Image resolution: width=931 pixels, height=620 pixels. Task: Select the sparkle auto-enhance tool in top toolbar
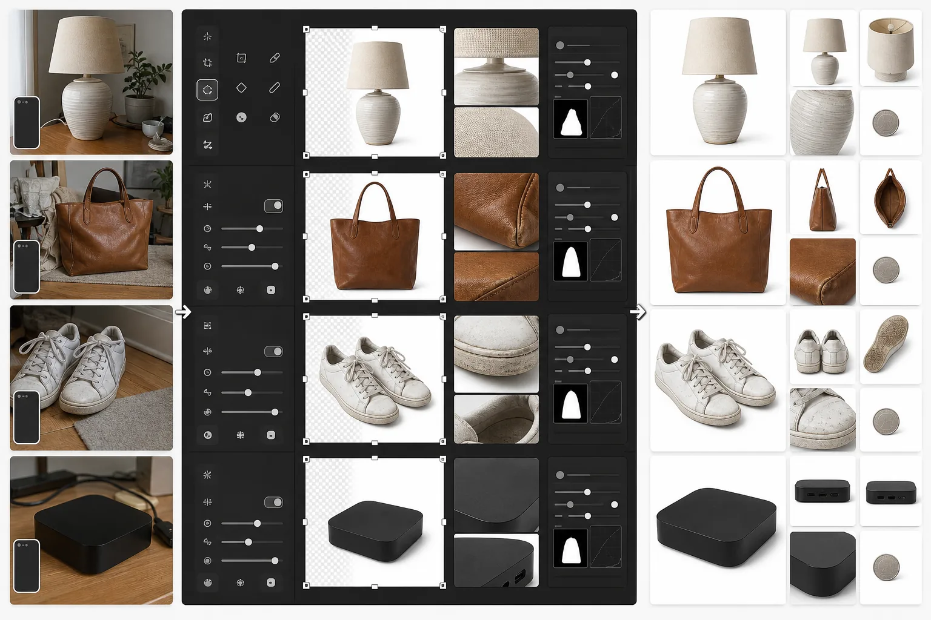(x=207, y=36)
